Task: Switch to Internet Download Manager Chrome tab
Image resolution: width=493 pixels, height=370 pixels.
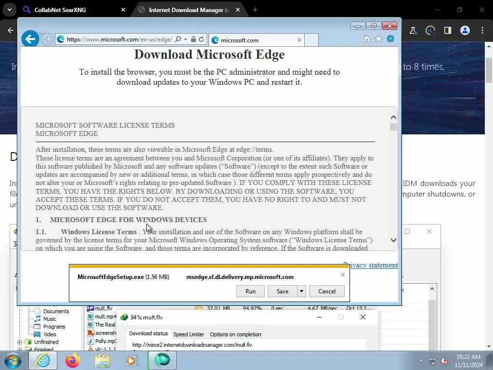Action: coord(189,10)
